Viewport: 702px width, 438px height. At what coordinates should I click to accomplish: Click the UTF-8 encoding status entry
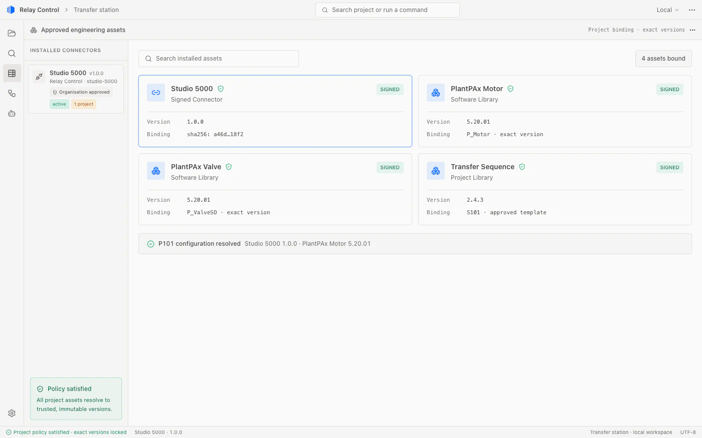pos(688,432)
